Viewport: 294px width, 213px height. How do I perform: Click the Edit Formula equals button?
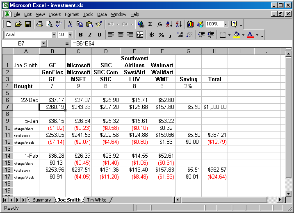[x=67, y=44]
